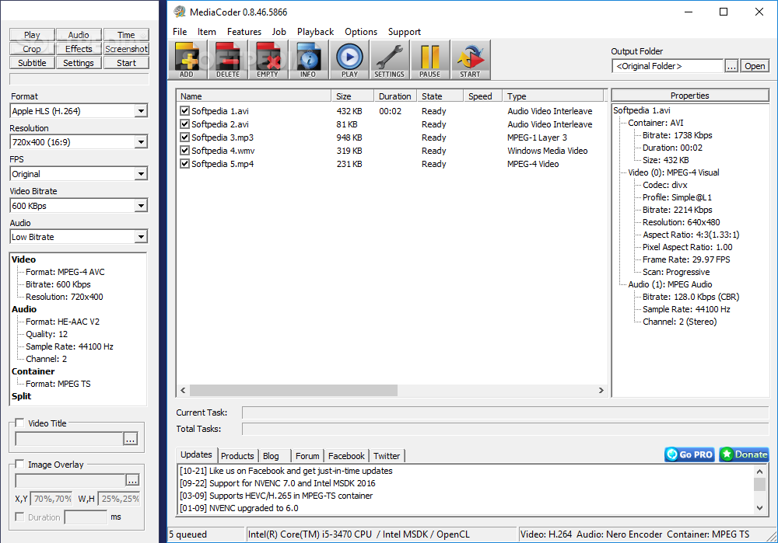Image resolution: width=778 pixels, height=543 pixels.
Task: Switch to the Forum tab
Action: [x=307, y=456]
